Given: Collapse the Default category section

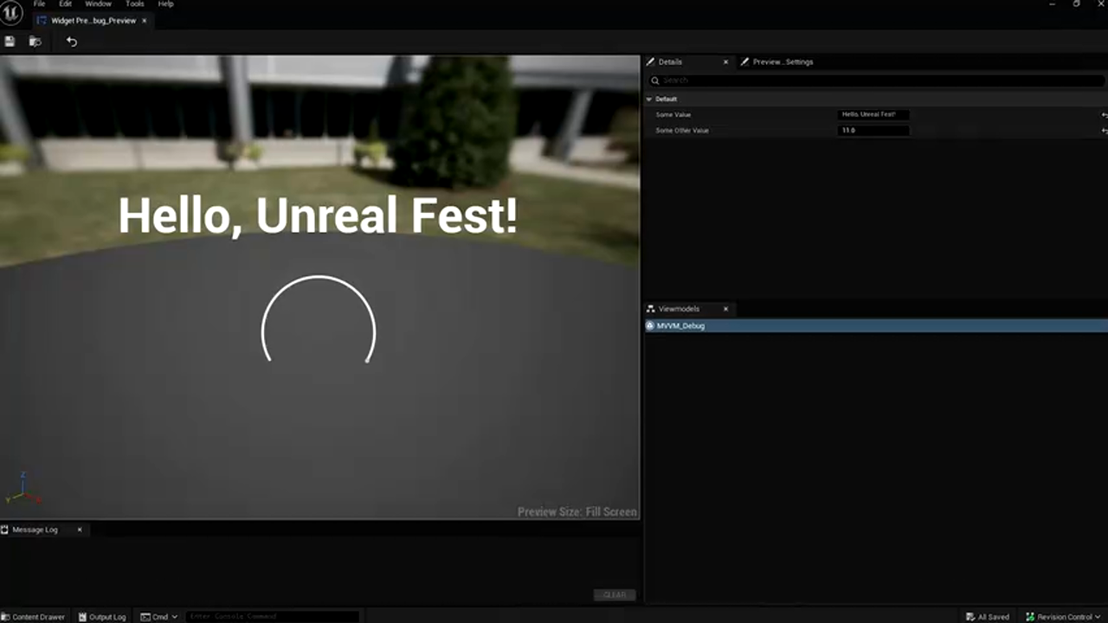Looking at the screenshot, I should pyautogui.click(x=648, y=100).
